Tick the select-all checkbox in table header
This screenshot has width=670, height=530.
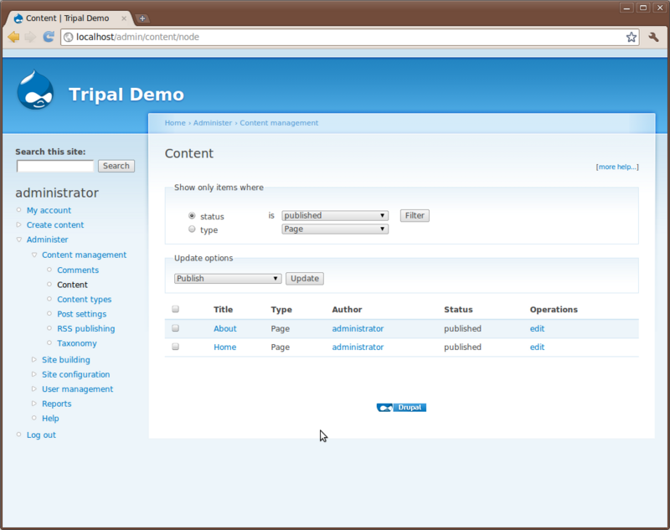[175, 309]
